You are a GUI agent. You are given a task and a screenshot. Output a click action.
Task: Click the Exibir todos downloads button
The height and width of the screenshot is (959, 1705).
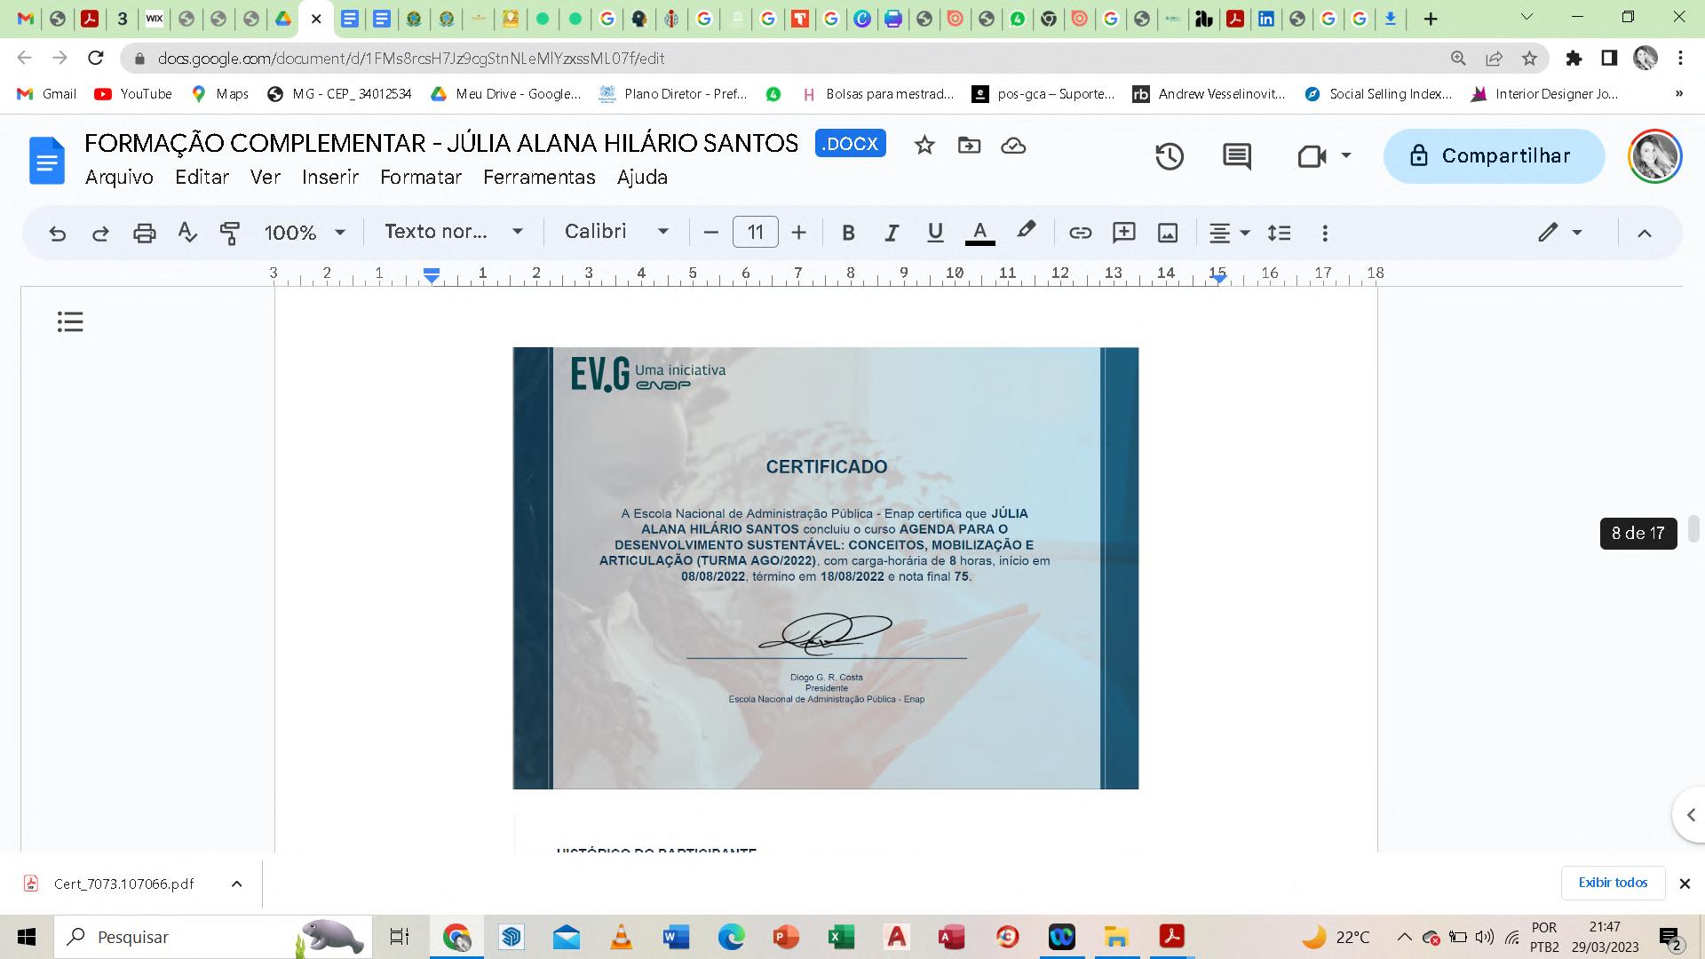(x=1612, y=883)
